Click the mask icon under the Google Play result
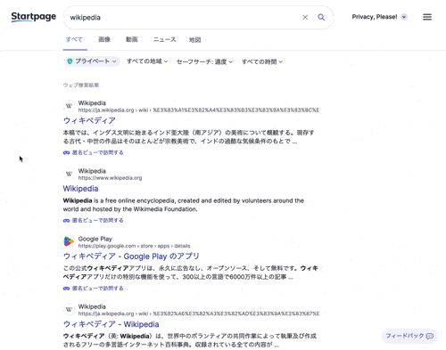This screenshot has width=446, height=350. (66, 289)
